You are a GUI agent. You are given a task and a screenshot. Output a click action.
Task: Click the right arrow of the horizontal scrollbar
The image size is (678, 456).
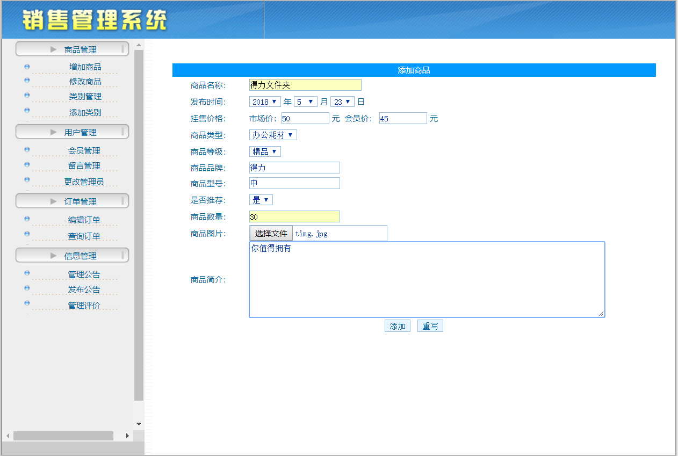[127, 436]
